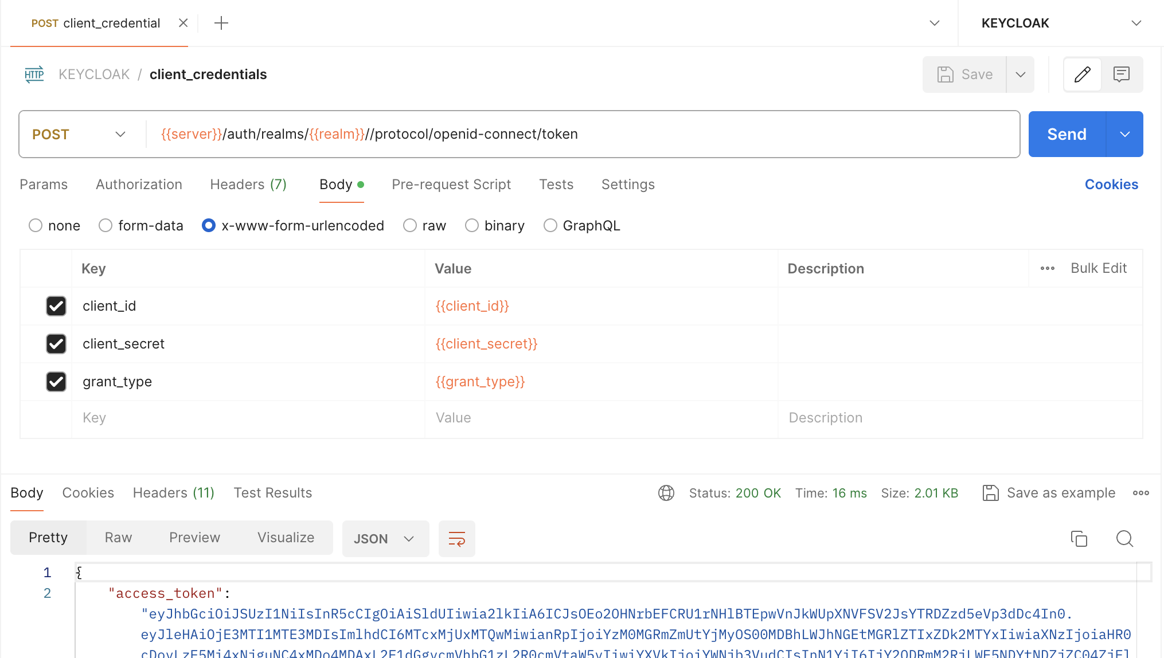Expand the Save options arrow
Viewport: 1164px width, 658px height.
pos(1021,75)
